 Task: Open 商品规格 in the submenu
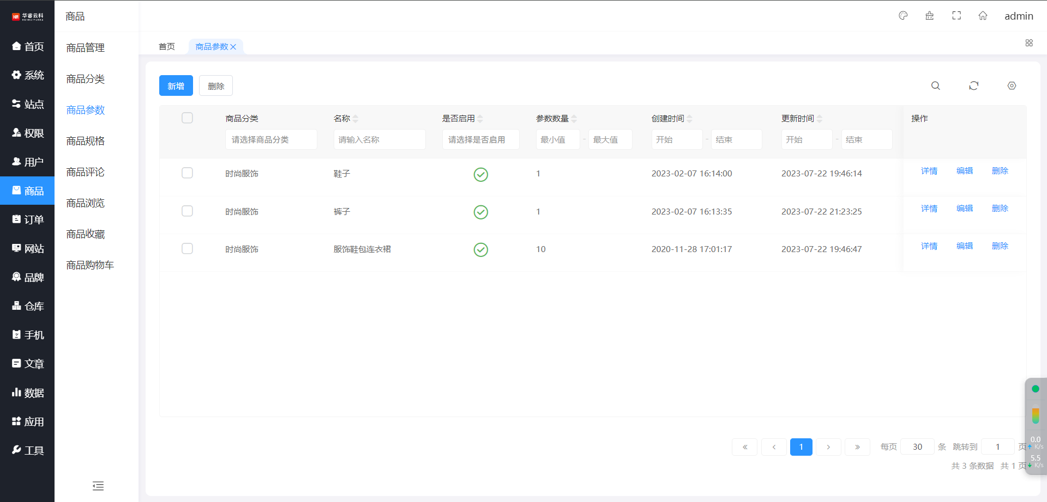coord(86,141)
